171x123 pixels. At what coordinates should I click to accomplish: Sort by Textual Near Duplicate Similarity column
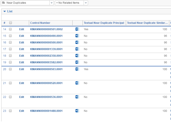147,23
